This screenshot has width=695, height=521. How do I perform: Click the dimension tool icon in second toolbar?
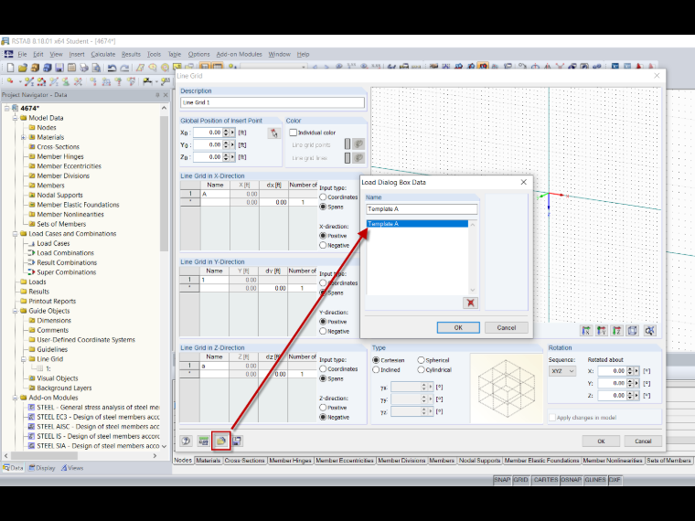click(147, 81)
